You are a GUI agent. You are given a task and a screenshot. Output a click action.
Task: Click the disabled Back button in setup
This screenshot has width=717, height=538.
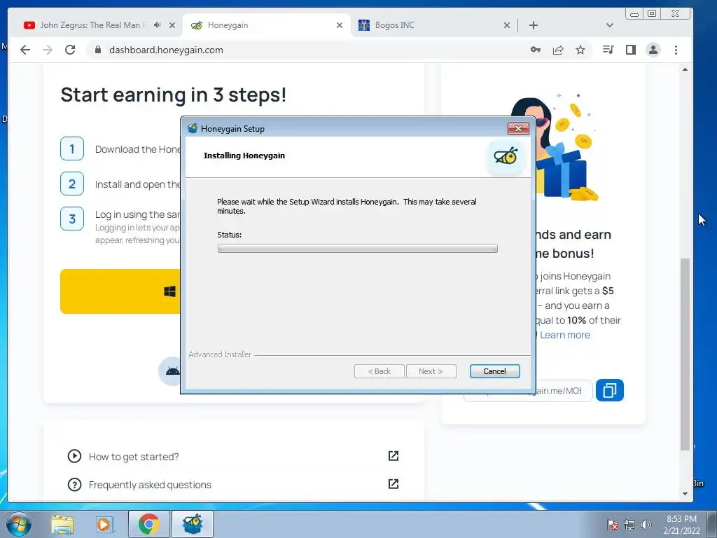(379, 371)
